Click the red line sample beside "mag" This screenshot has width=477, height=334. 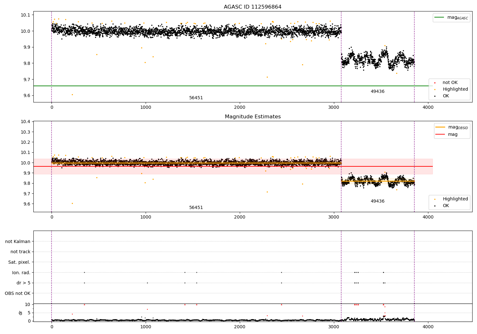(x=440, y=135)
